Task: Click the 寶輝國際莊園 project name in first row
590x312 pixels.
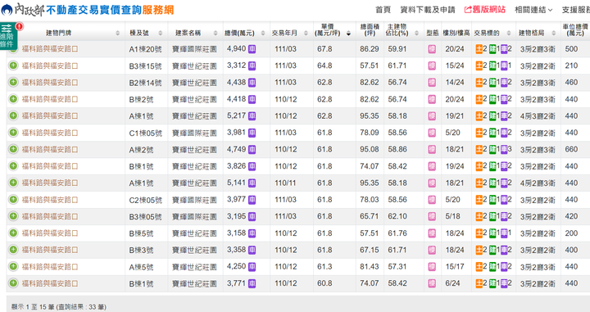Action: tap(194, 49)
